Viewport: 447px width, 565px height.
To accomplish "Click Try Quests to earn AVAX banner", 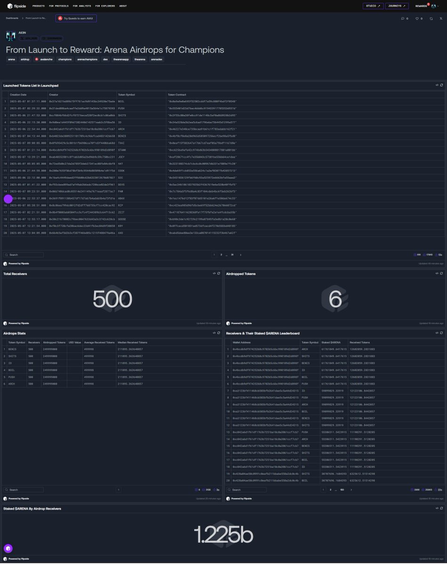I will tap(76, 18).
